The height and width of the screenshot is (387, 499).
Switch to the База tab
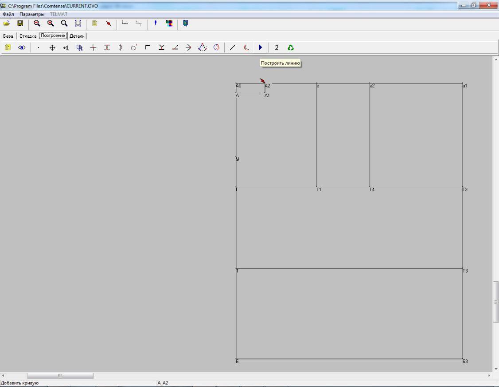point(8,36)
